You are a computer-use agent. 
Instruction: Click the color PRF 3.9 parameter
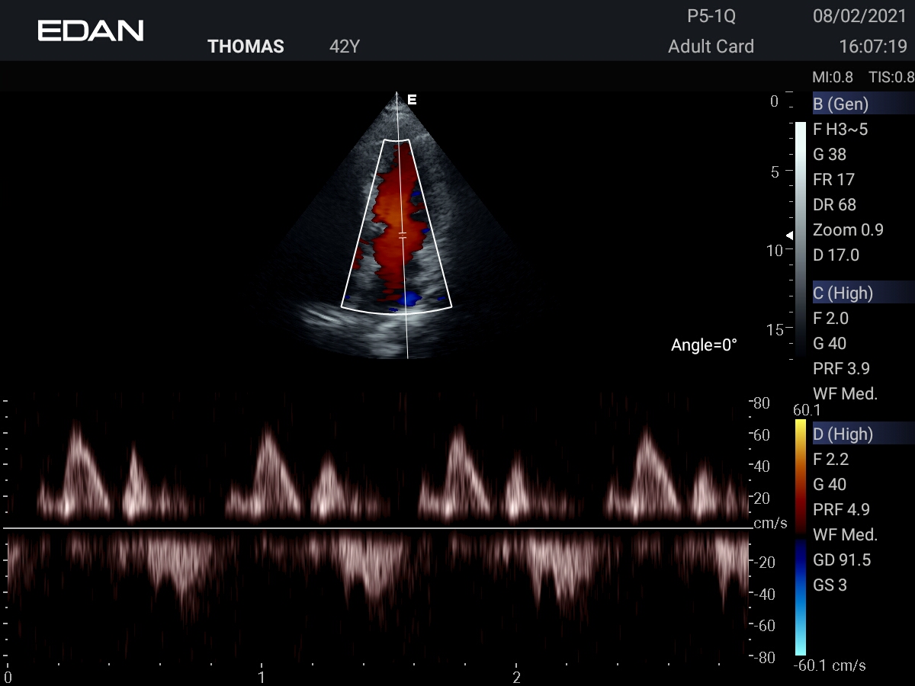pos(842,368)
